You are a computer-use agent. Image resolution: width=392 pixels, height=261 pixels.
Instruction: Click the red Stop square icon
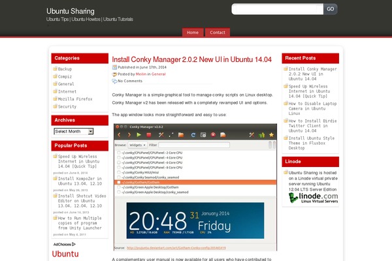pos(149,135)
